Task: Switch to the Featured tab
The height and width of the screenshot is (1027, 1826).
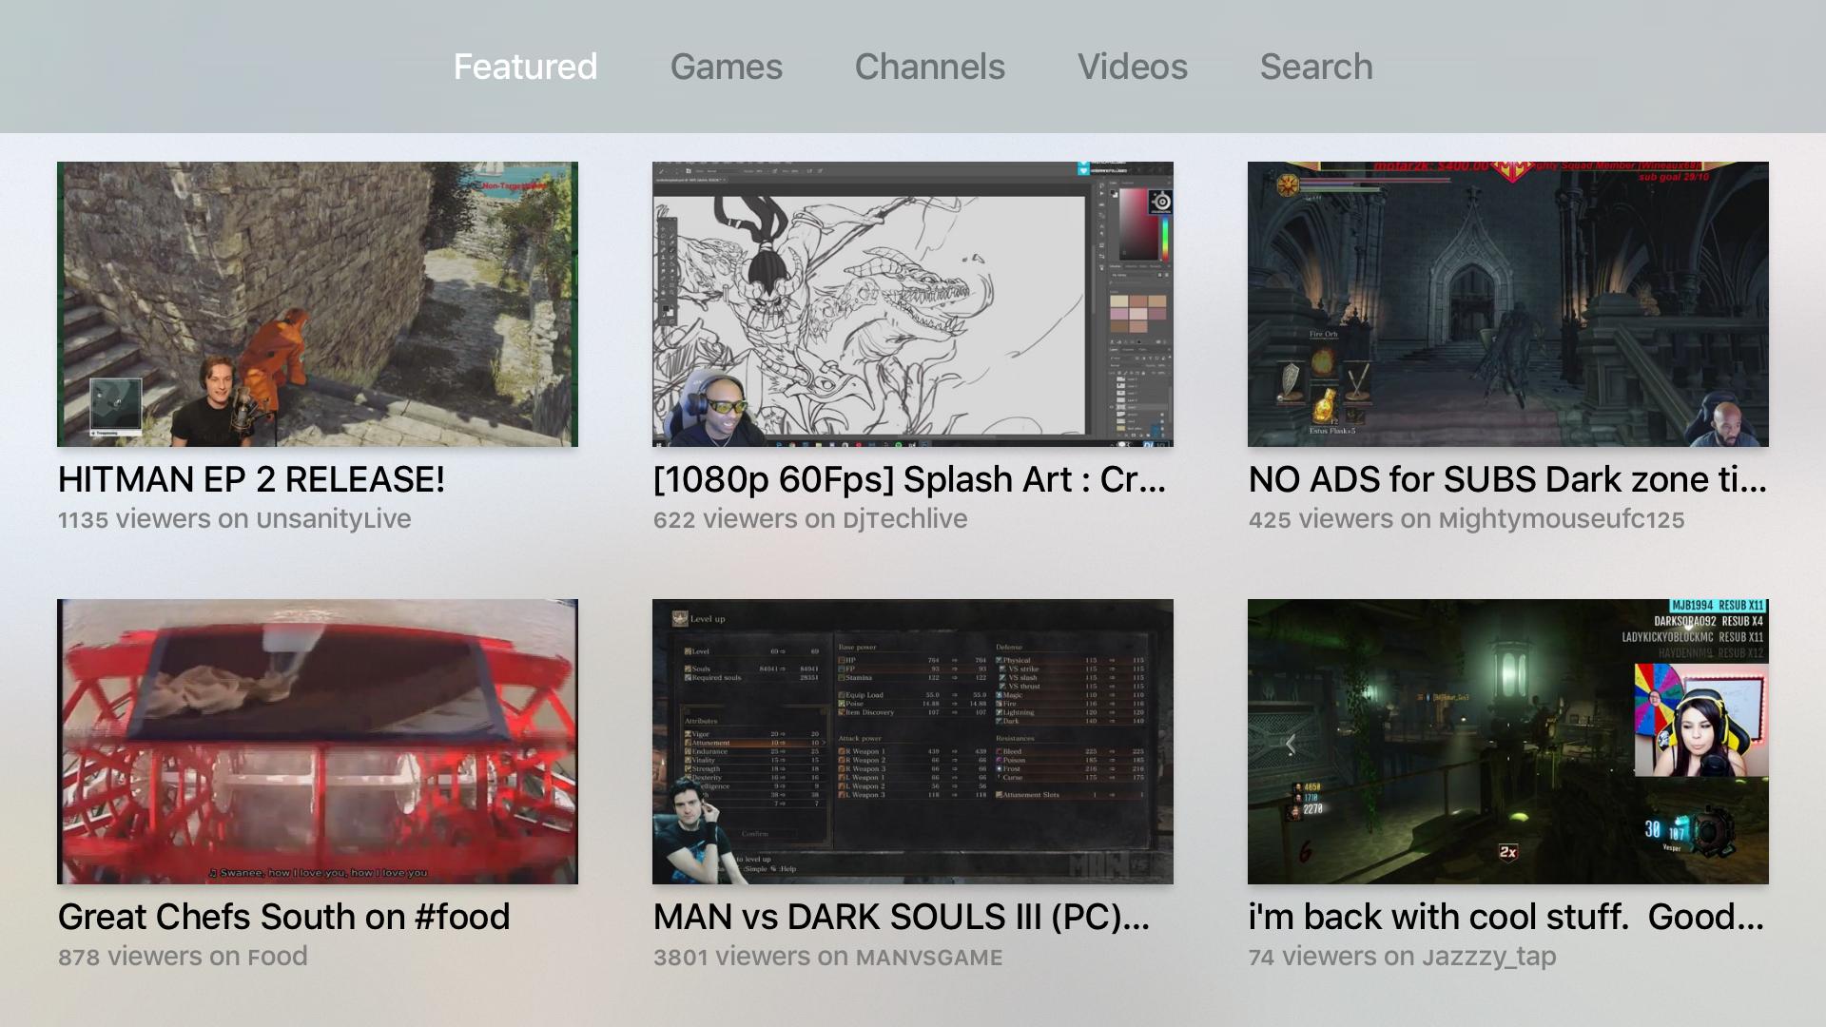Action: (x=525, y=67)
